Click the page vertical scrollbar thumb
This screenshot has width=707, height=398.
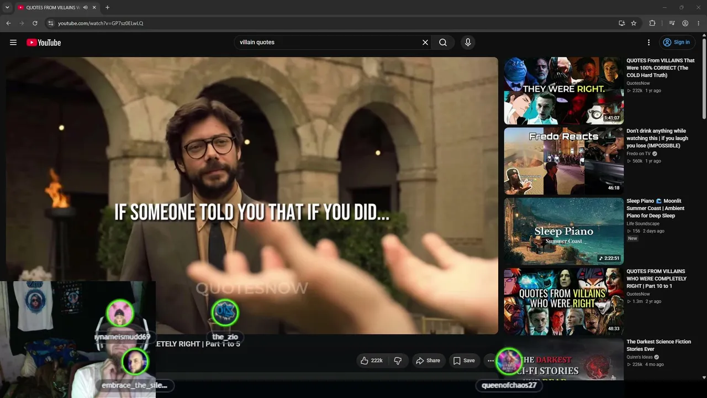704,78
